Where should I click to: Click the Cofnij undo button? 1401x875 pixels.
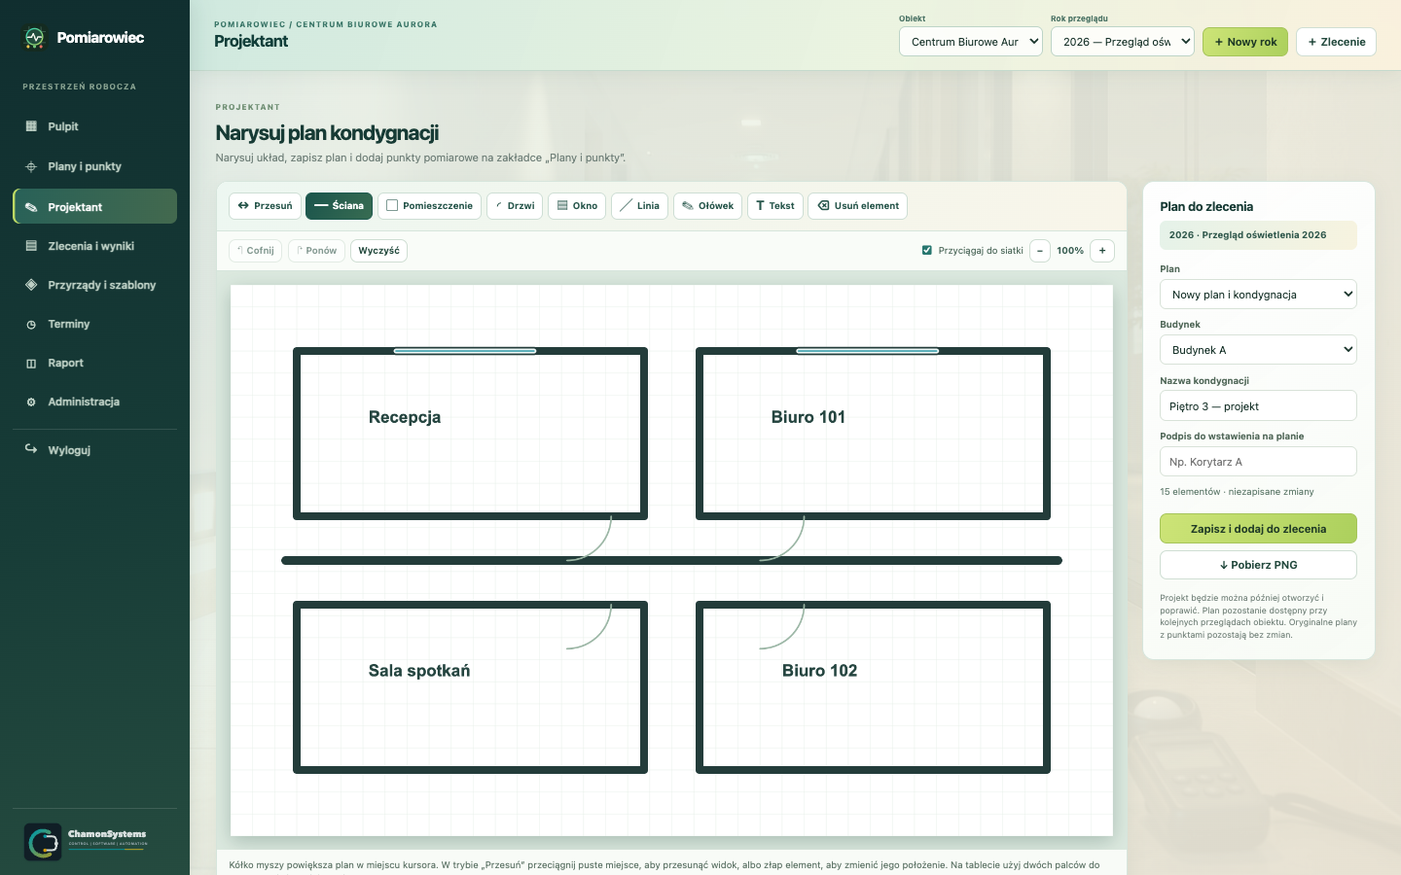(256, 251)
